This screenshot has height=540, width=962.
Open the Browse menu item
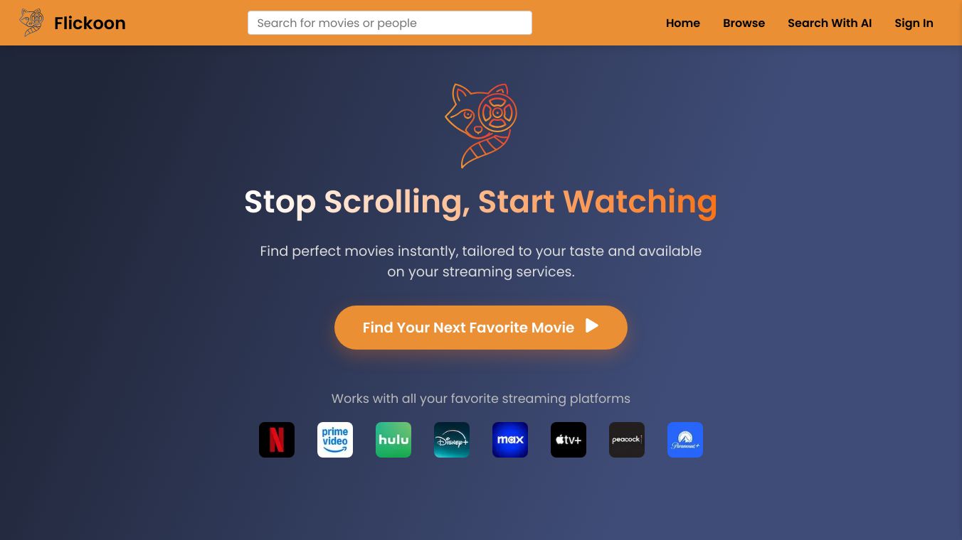pos(744,23)
